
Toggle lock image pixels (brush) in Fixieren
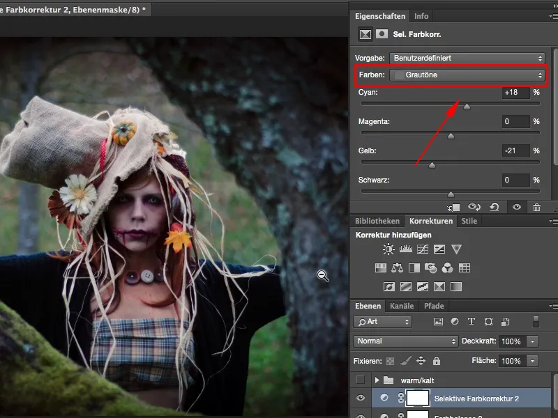tap(405, 361)
